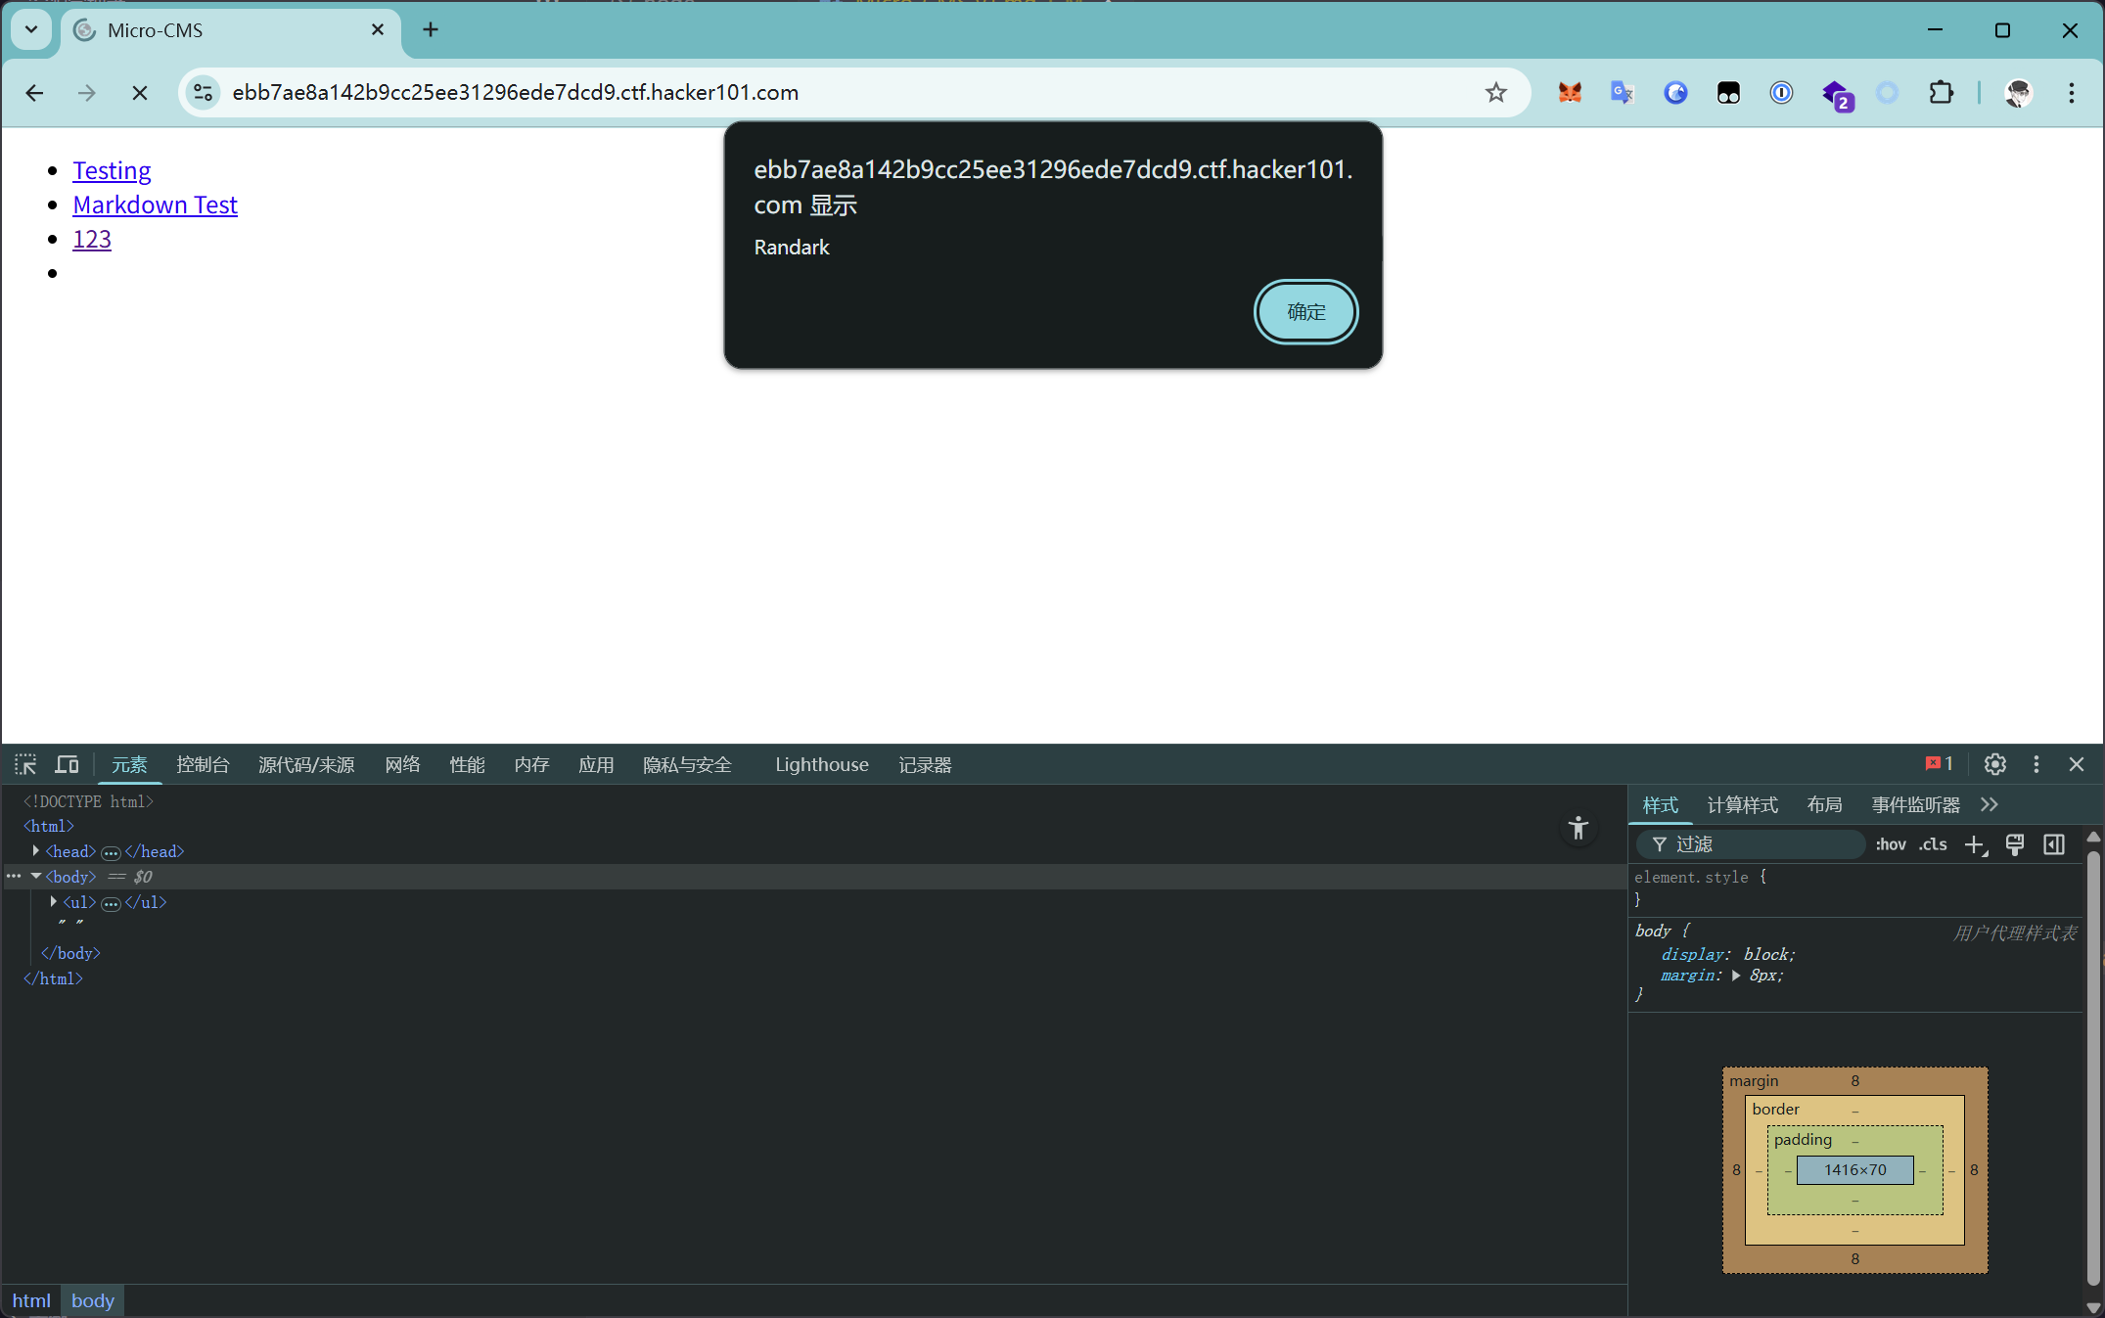Select the 元素 tab
Image resolution: width=2105 pixels, height=1318 pixels.
(x=129, y=764)
